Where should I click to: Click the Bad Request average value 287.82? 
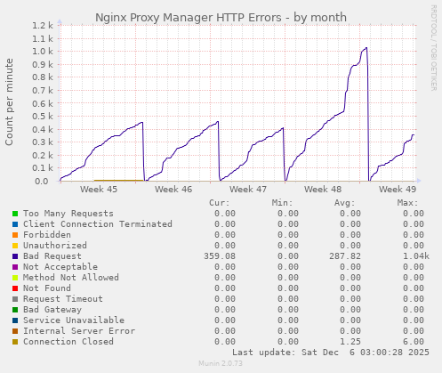[x=345, y=256]
